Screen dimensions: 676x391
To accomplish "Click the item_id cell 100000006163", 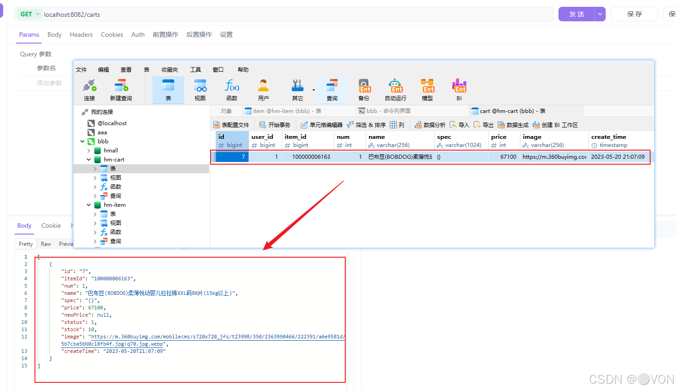I will click(x=308, y=156).
